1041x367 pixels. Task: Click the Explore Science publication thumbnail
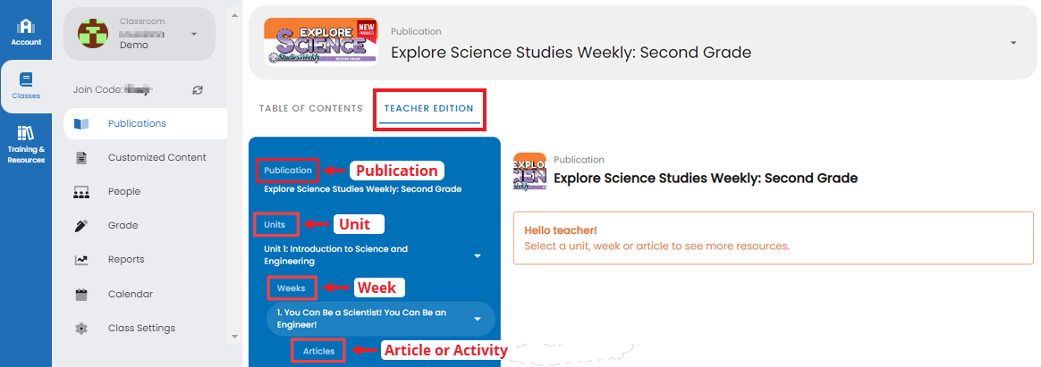[x=321, y=42]
